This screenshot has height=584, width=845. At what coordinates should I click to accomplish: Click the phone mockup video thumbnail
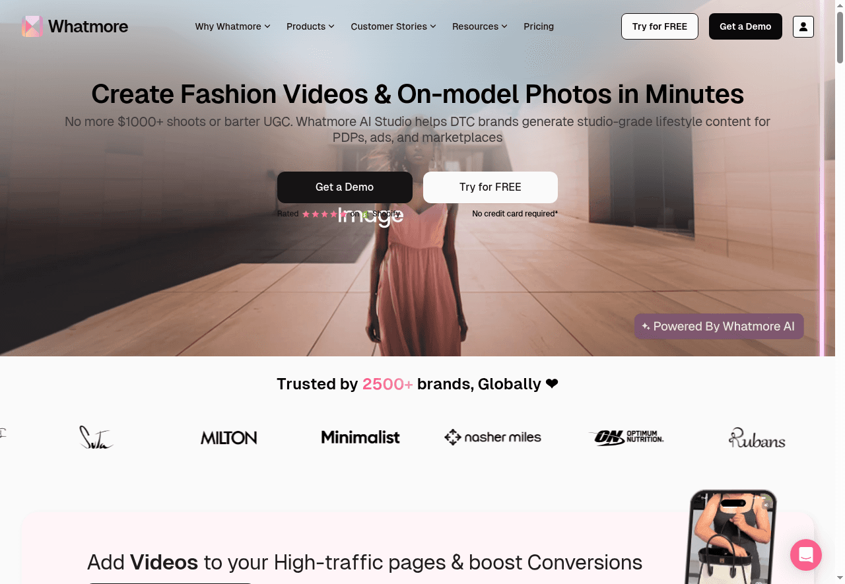click(731, 537)
